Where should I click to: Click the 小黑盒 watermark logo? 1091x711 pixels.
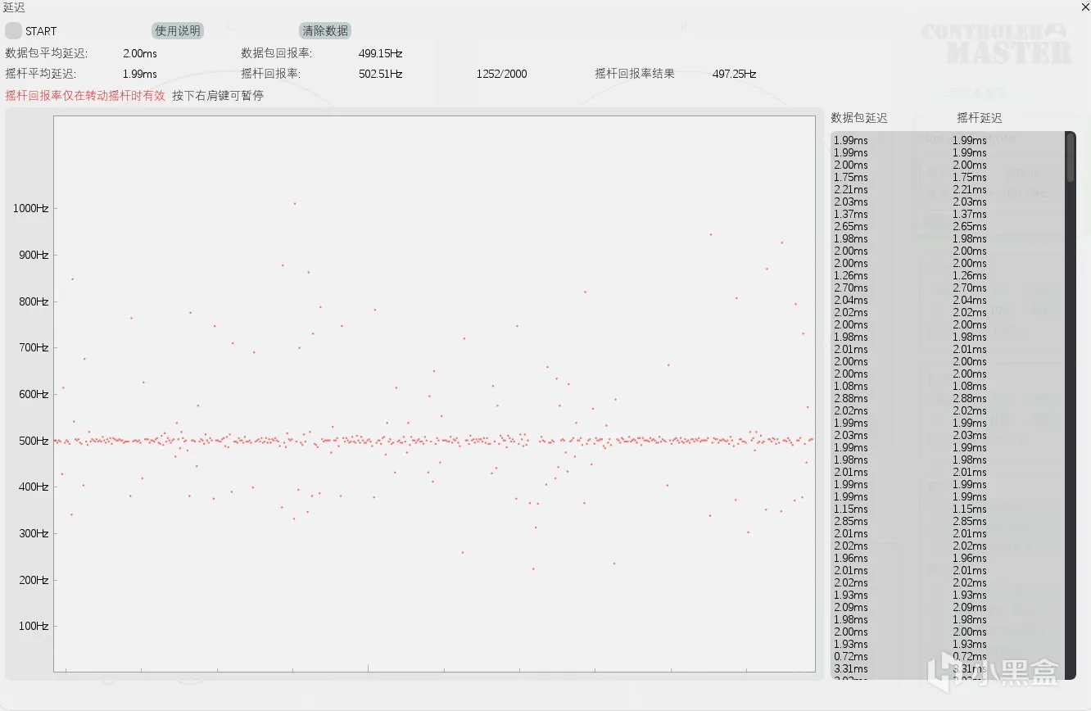994,671
